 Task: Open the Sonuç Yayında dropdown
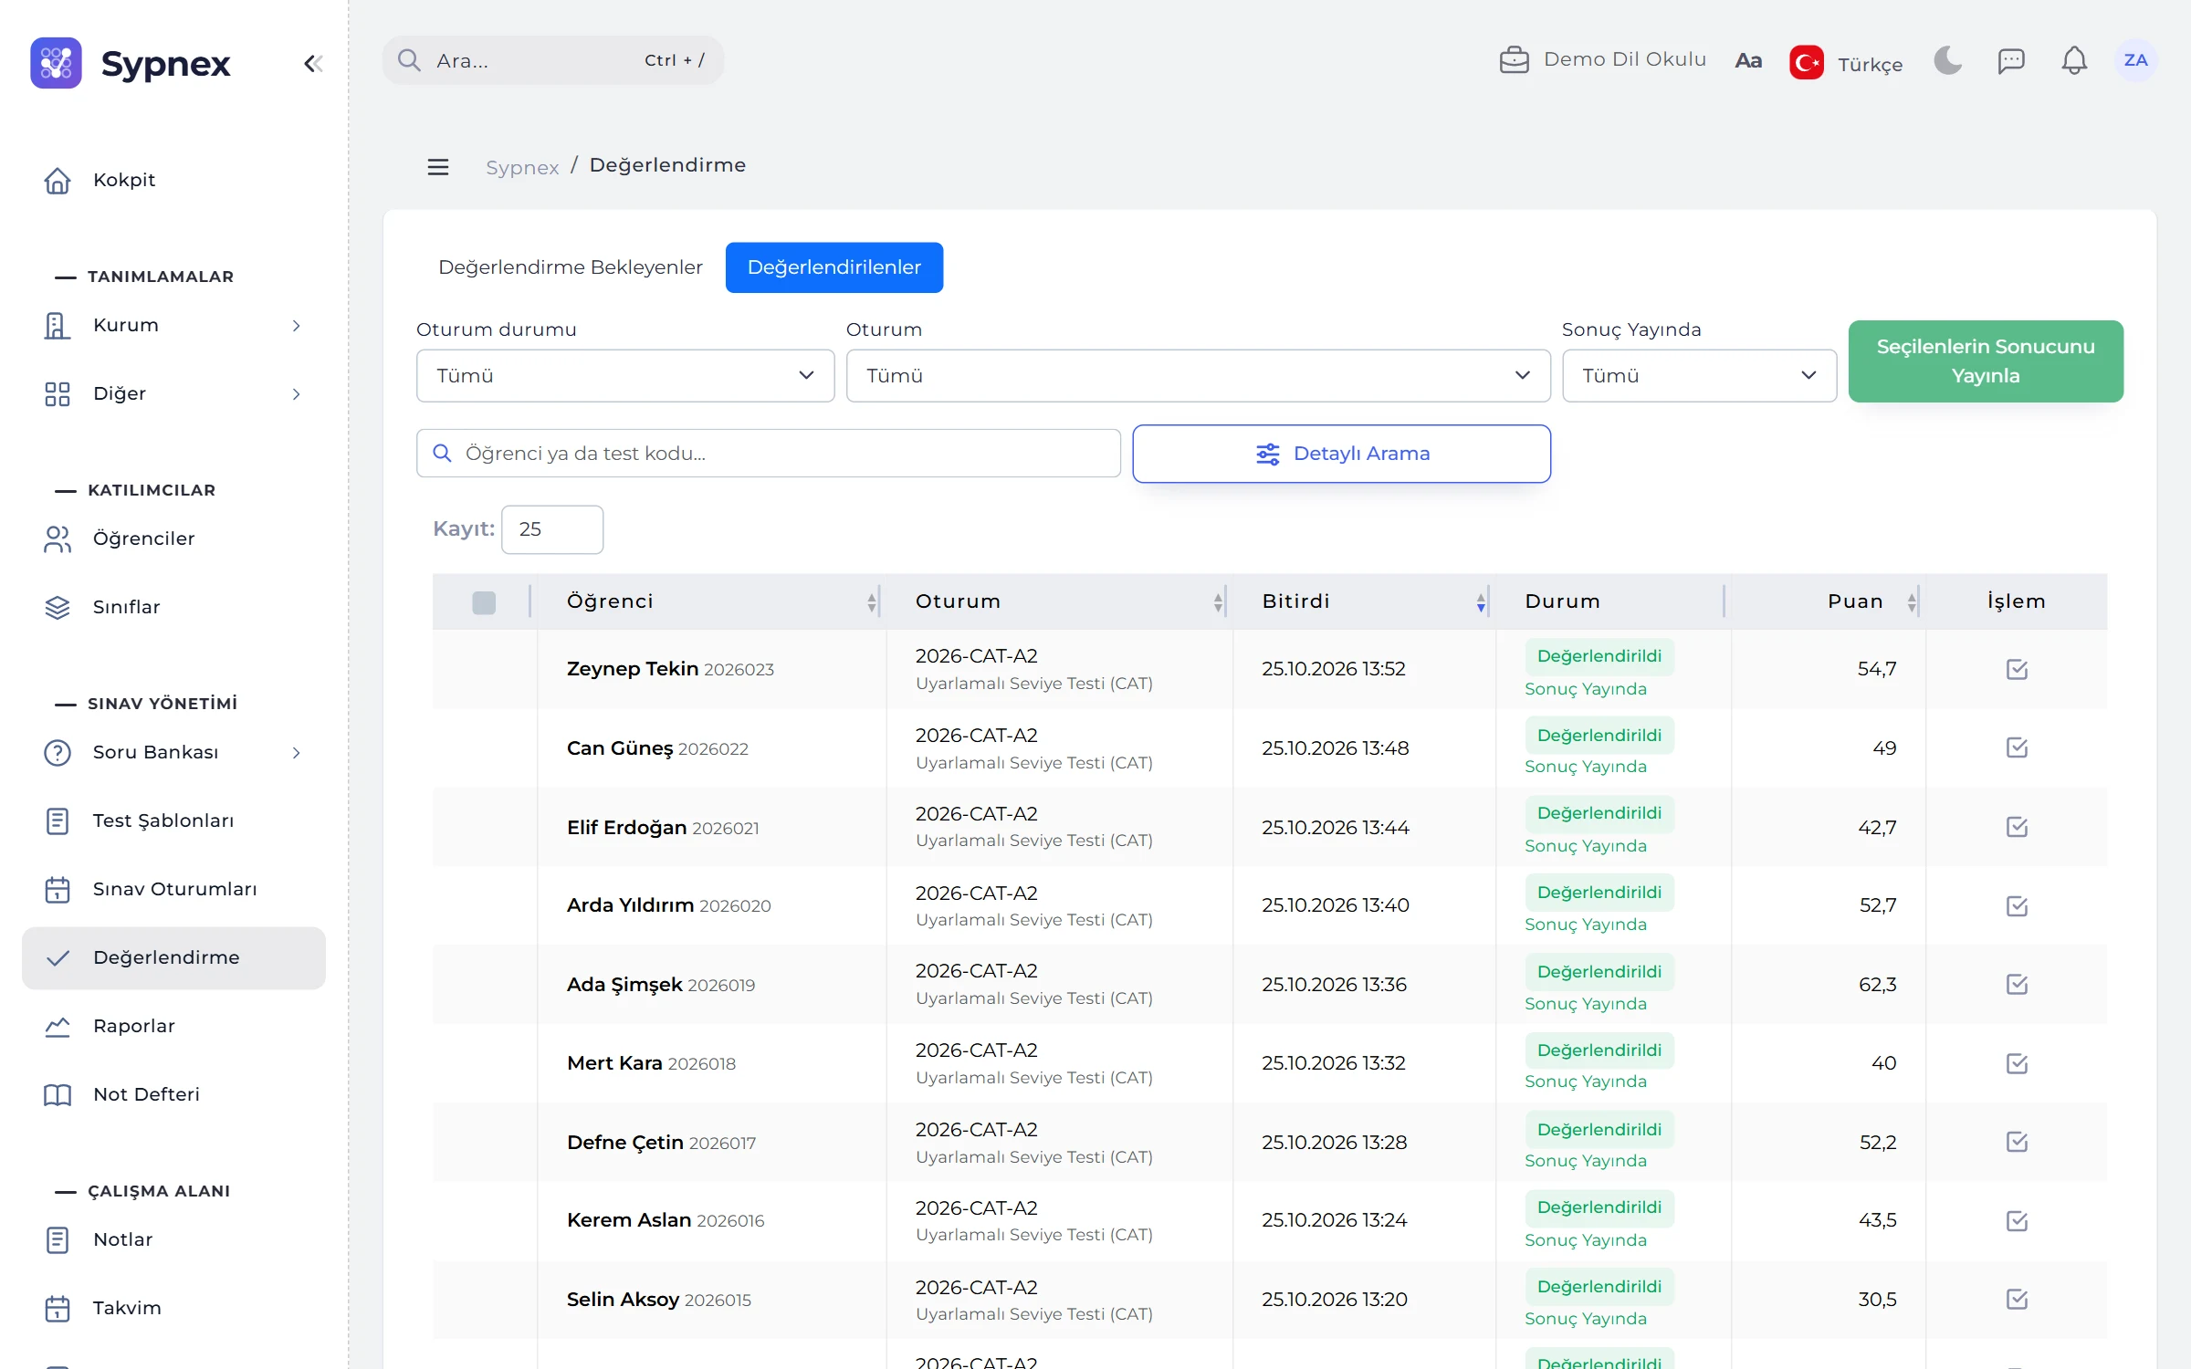[x=1699, y=375]
